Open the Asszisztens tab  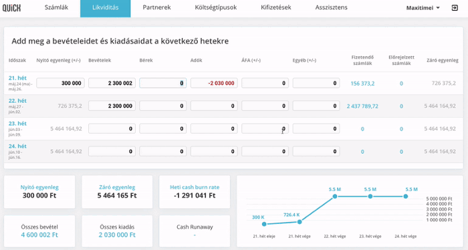tap(332, 8)
